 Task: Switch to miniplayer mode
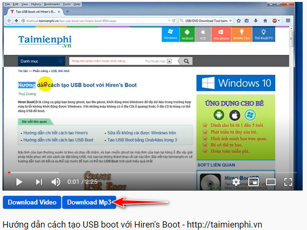(253, 182)
